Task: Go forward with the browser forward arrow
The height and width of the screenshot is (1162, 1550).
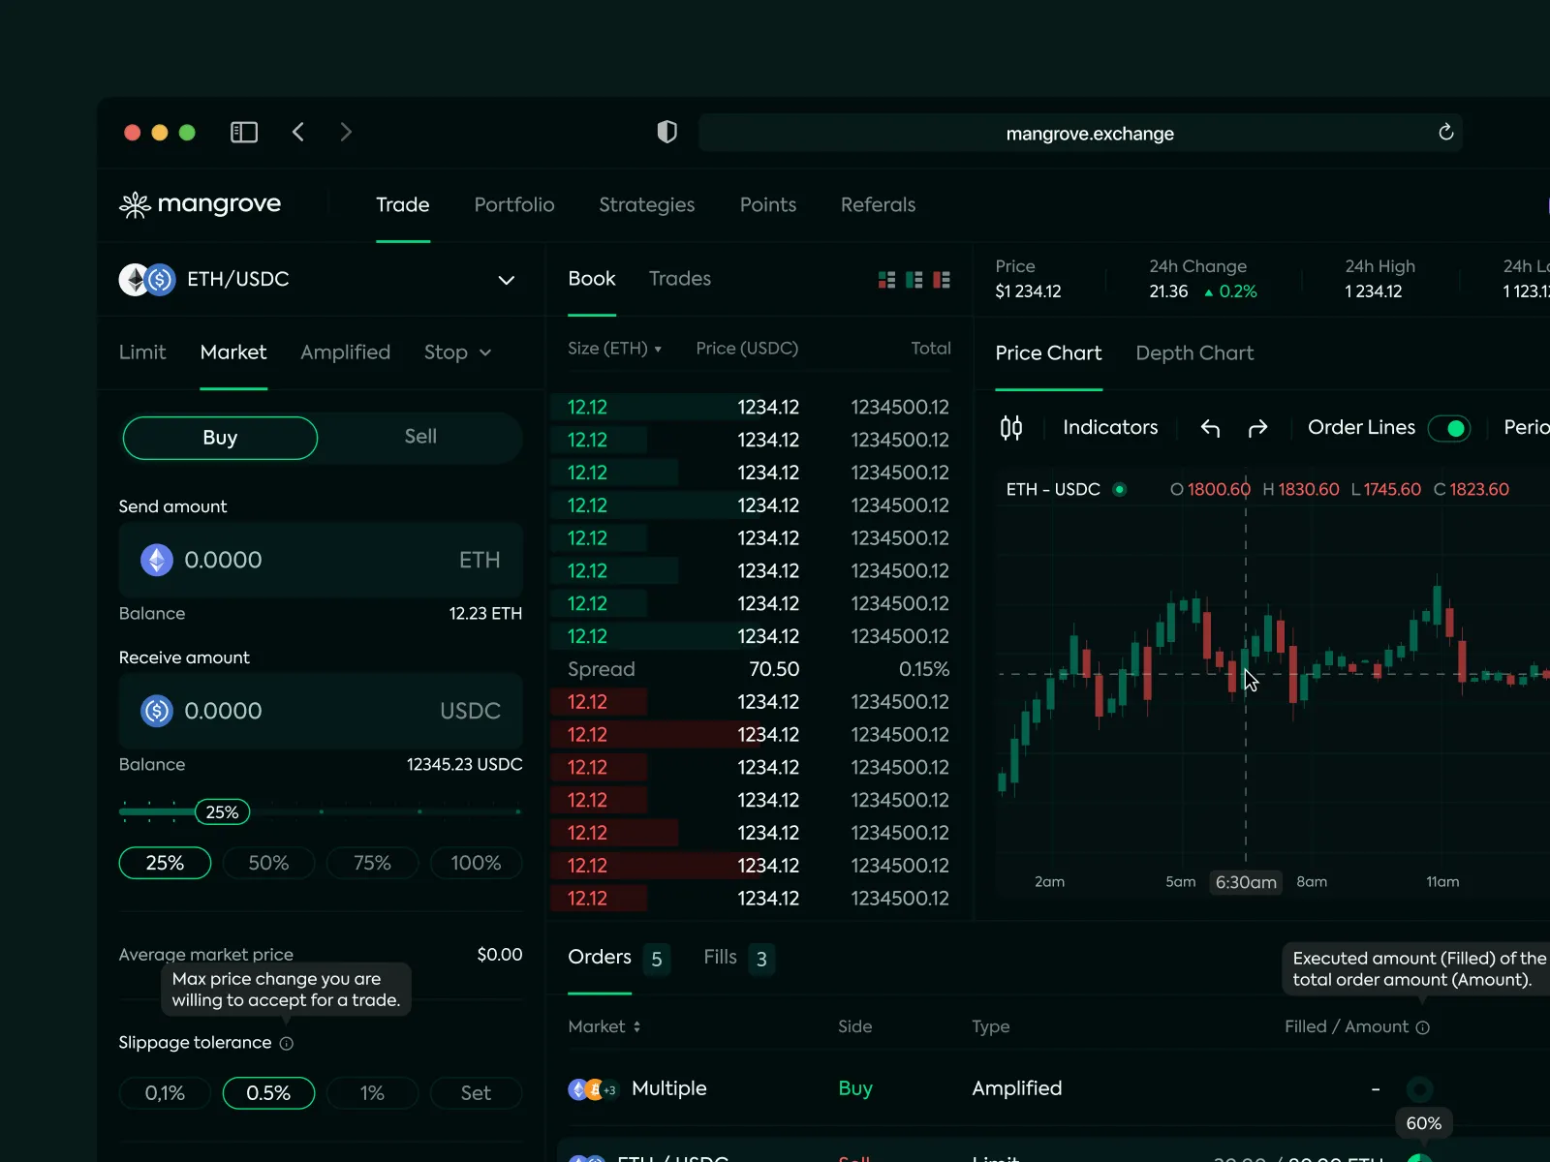Action: (346, 132)
